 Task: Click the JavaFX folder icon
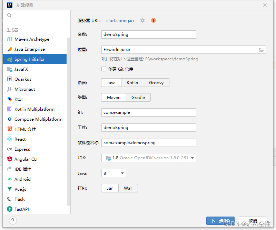tap(10, 69)
